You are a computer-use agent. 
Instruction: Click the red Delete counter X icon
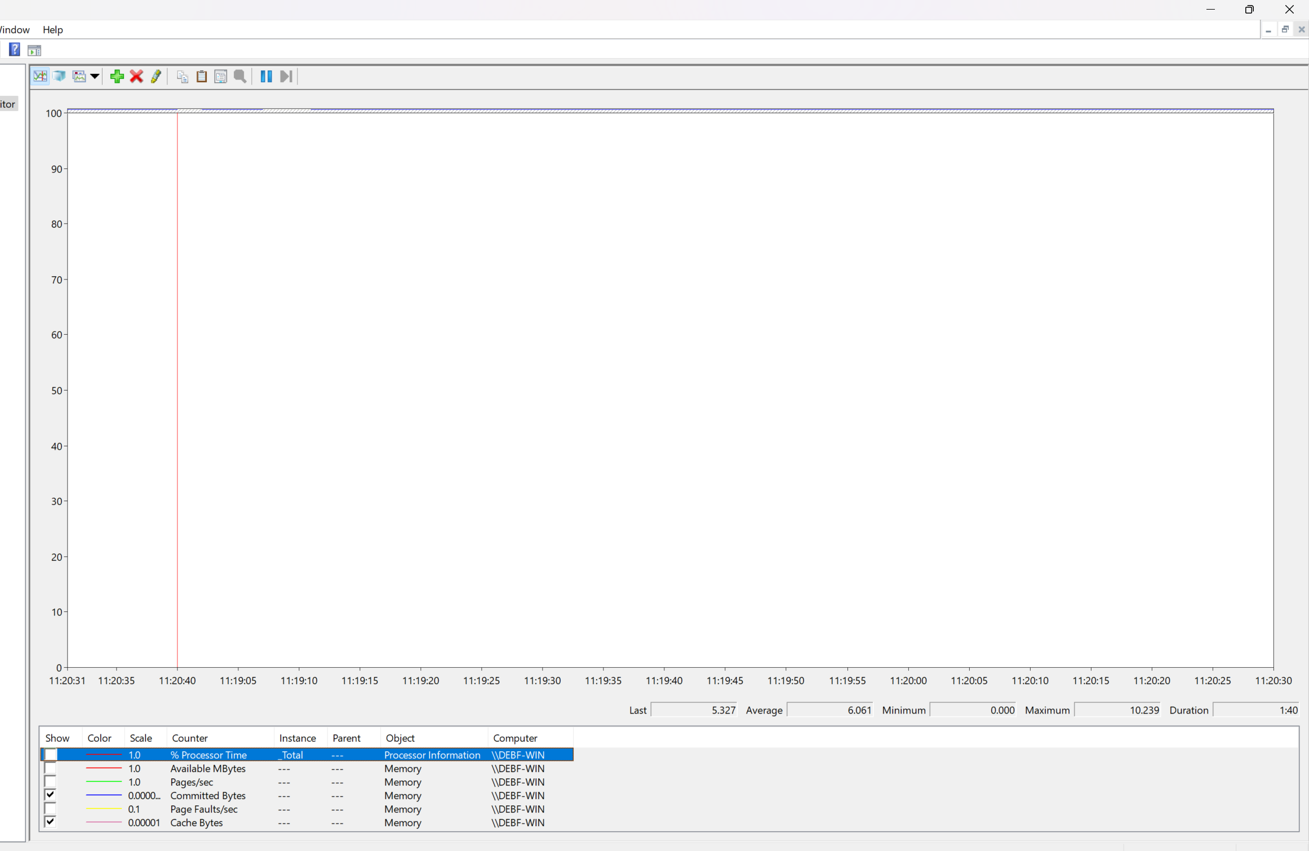pos(136,77)
